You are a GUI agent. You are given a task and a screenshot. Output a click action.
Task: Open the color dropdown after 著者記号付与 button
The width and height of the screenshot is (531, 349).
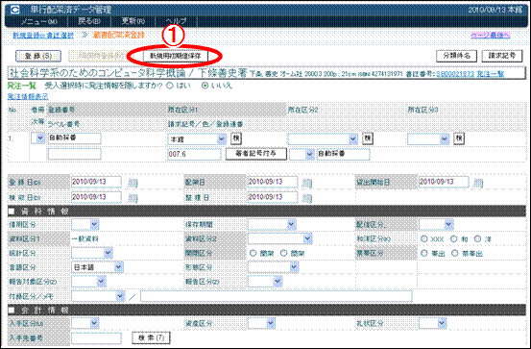click(302, 155)
